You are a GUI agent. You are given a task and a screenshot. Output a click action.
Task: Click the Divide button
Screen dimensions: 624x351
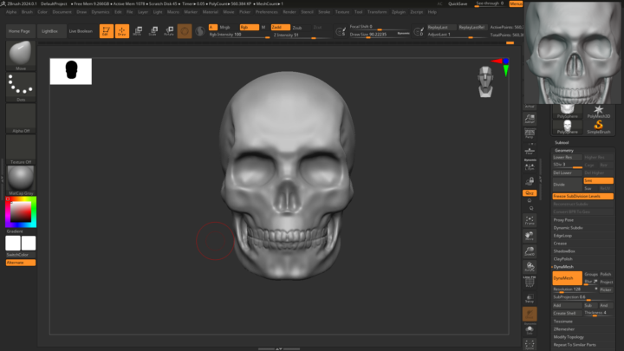coord(567,185)
